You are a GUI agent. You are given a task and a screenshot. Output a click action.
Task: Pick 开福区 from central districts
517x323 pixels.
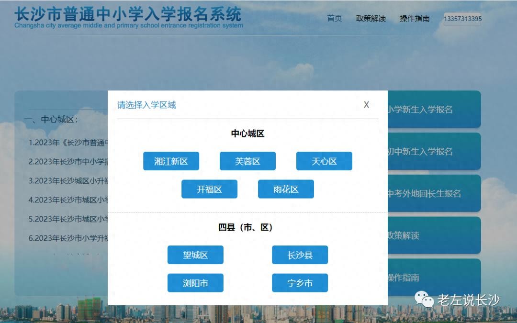point(209,189)
